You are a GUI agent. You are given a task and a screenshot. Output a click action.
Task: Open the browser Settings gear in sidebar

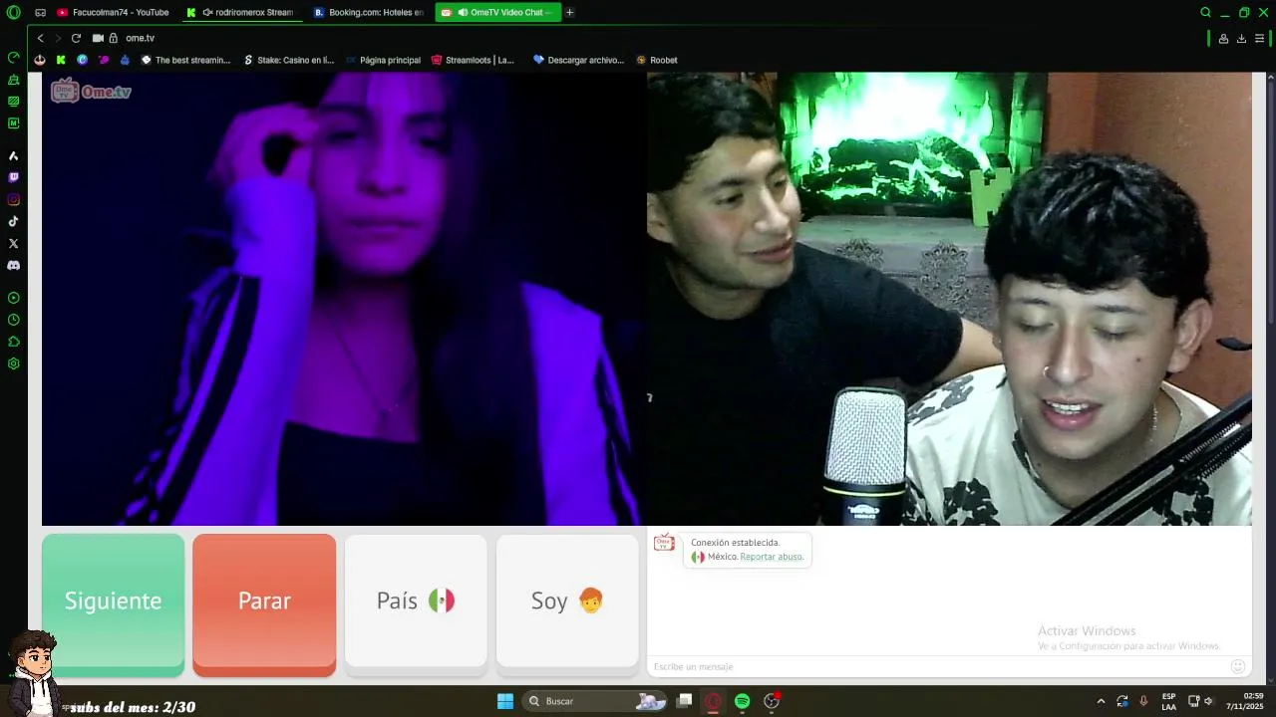click(x=13, y=363)
